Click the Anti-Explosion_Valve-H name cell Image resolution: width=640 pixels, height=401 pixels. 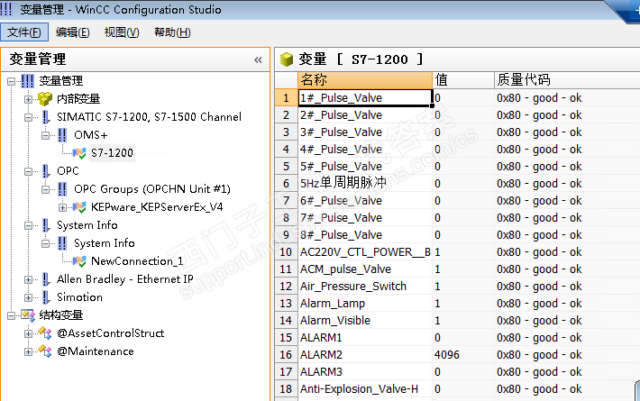click(x=365, y=389)
